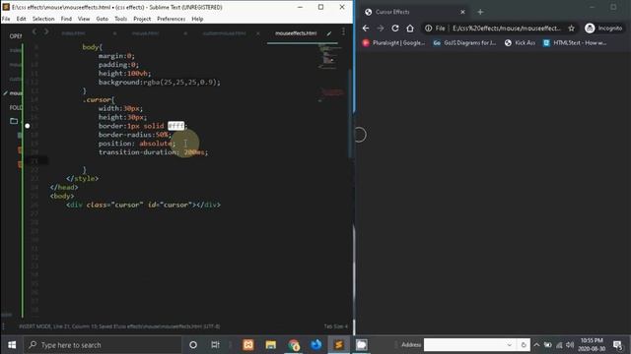The width and height of the screenshot is (631, 354).
Task: Show hidden system tray icons
Action: point(536,345)
